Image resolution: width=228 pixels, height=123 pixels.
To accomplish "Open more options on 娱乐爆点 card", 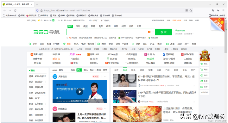I will pyautogui.click(x=105, y=109).
